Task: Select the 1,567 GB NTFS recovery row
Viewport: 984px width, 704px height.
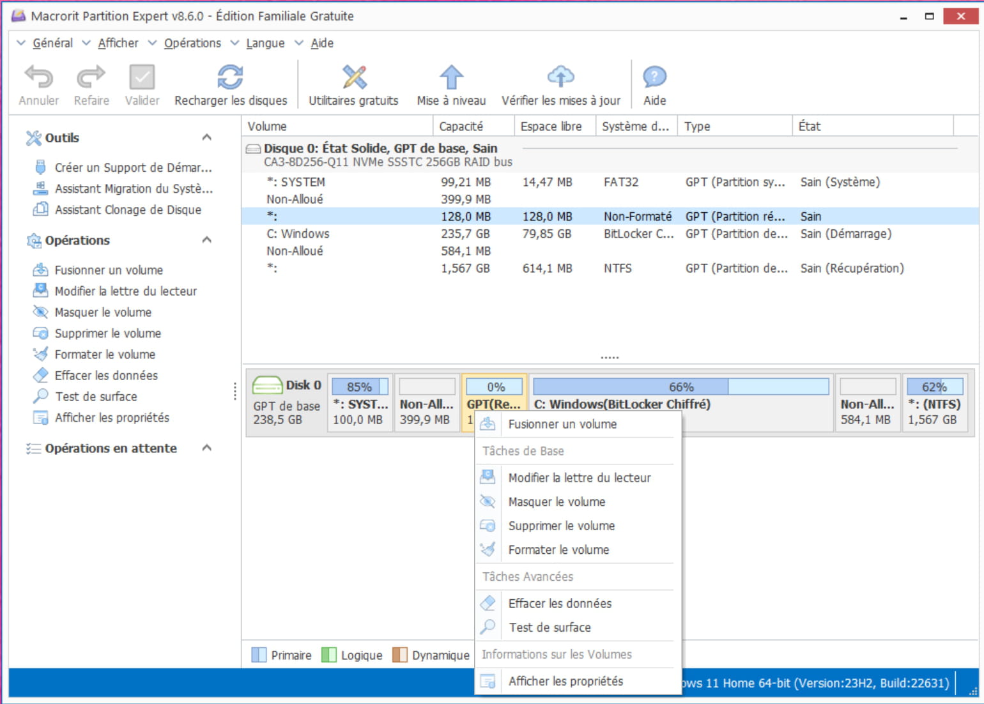Action: pos(610,268)
